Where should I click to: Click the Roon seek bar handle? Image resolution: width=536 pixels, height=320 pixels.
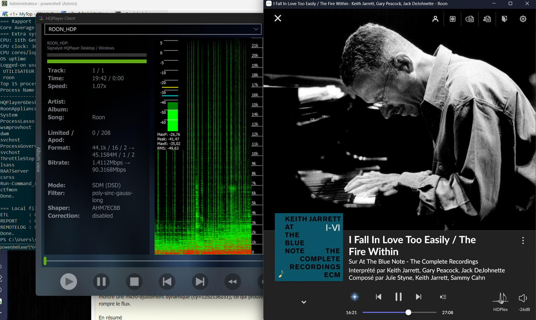(x=408, y=312)
